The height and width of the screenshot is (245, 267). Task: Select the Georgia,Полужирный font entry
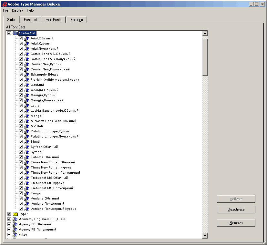point(47,100)
